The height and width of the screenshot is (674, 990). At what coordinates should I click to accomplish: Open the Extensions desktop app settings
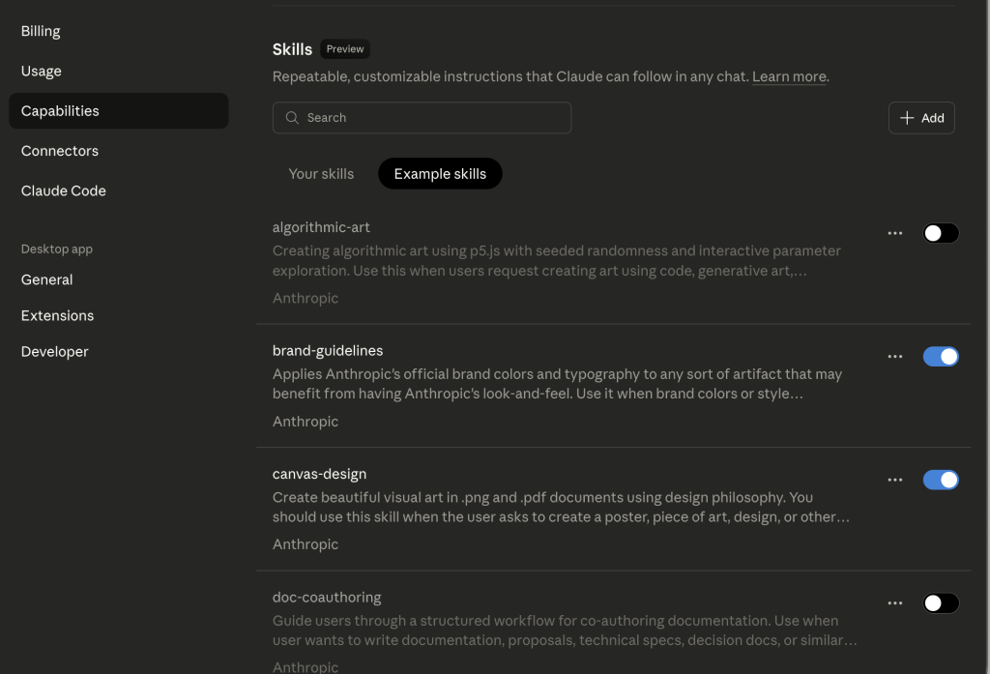[57, 315]
